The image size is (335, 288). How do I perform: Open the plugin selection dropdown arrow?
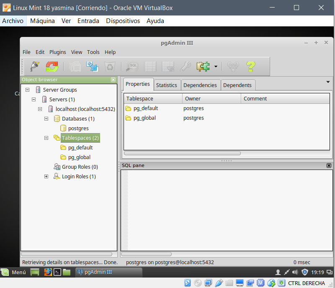point(216,66)
